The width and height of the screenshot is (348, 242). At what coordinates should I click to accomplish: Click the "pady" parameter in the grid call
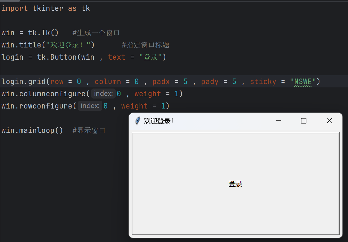(210, 82)
